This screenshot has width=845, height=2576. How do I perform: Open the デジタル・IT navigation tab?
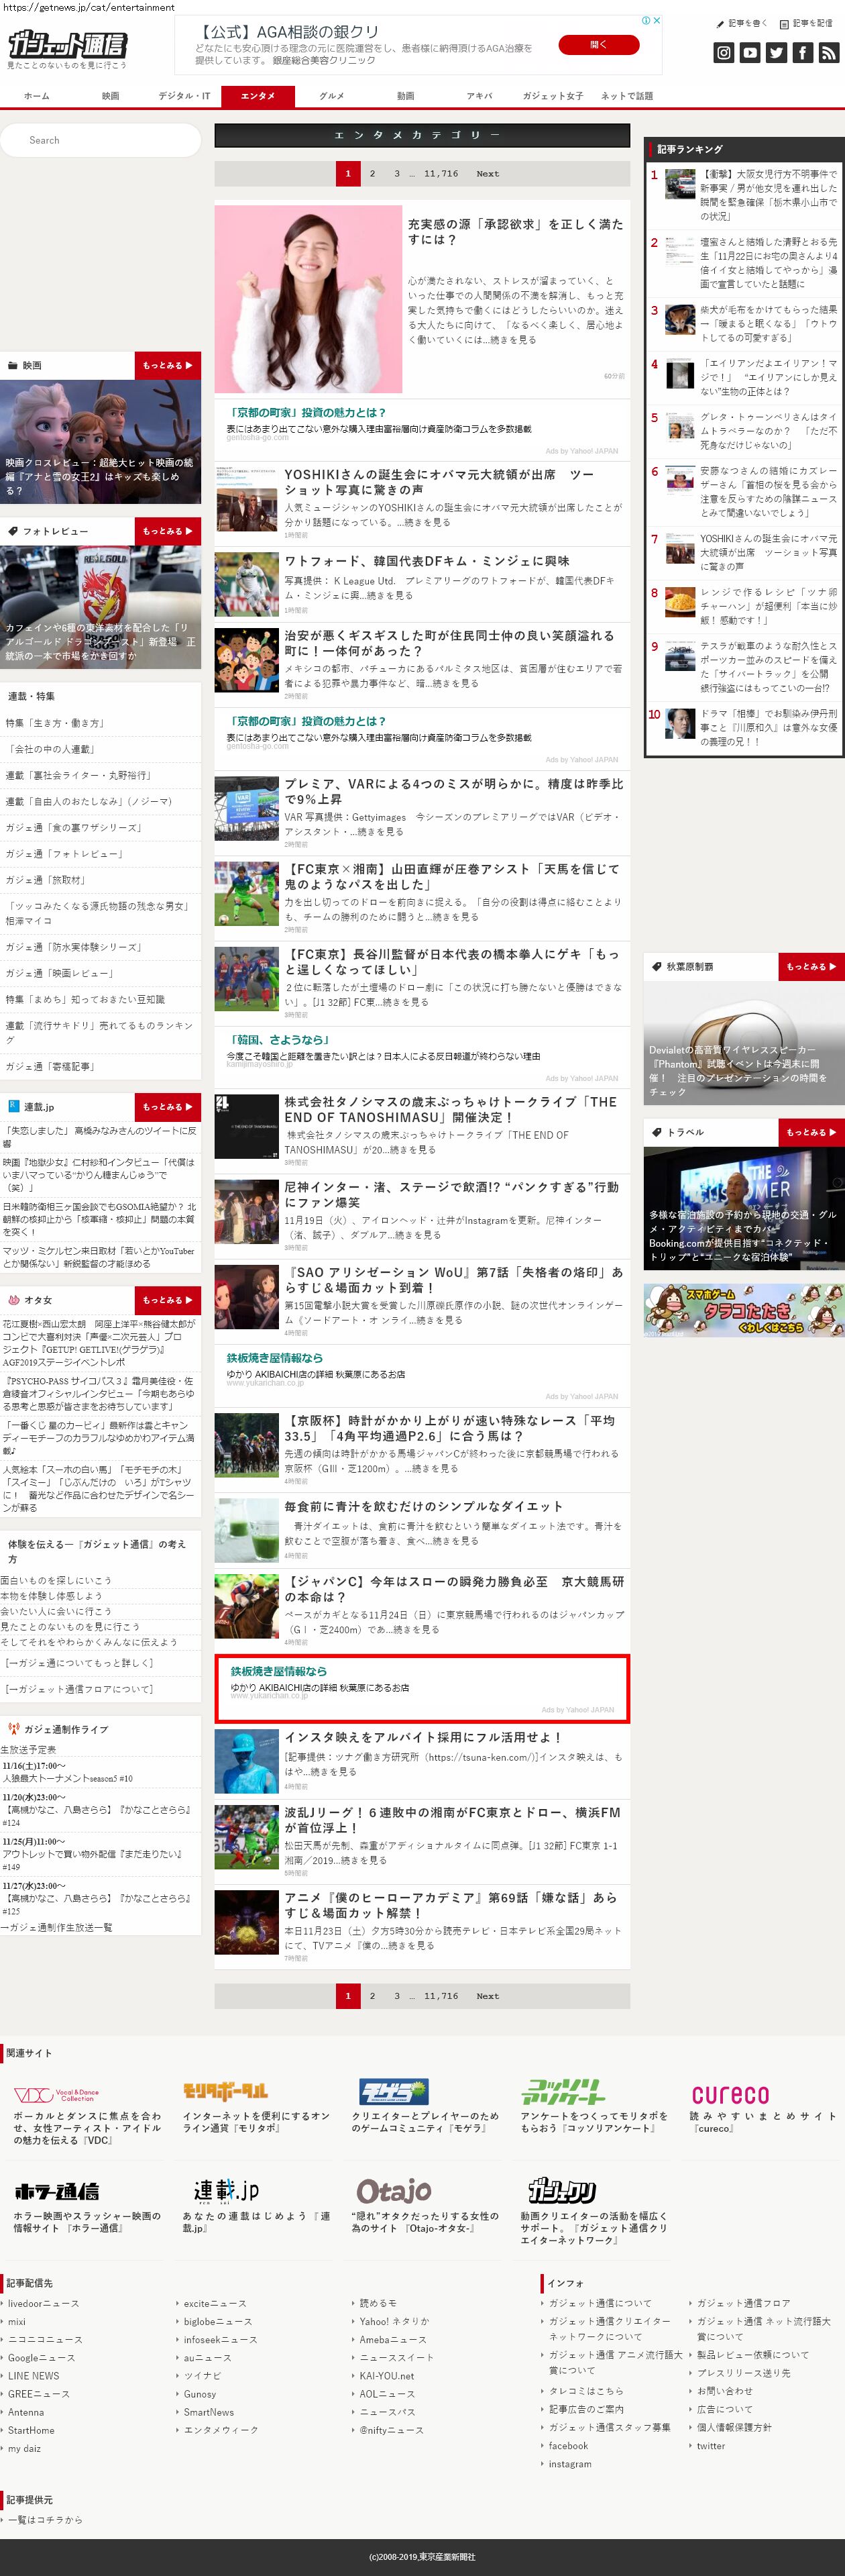[x=184, y=96]
